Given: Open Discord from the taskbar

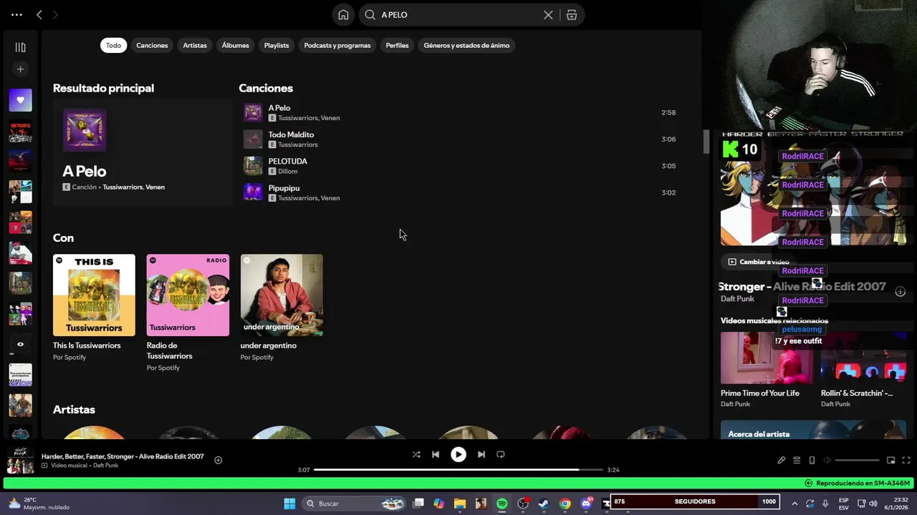Looking at the screenshot, I should (x=587, y=504).
